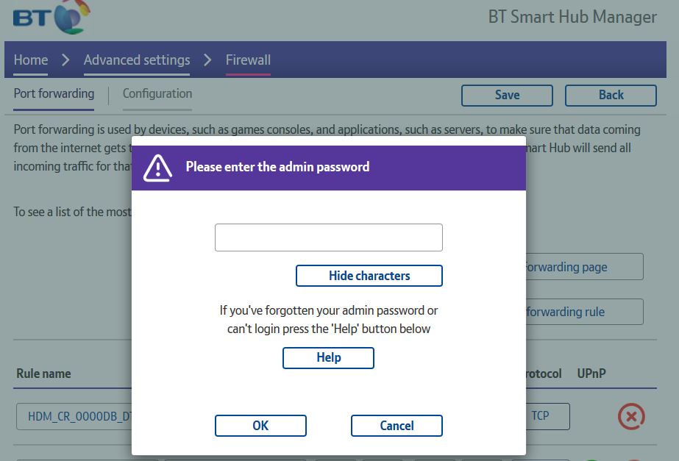This screenshot has height=461, width=679.
Task: Click the BT logo
Action: pos(51,17)
